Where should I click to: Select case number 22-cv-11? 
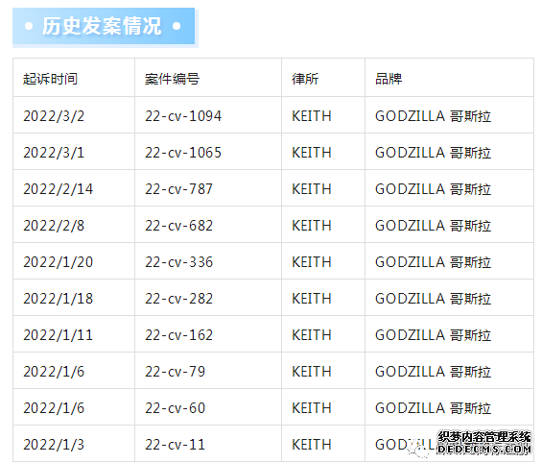click(175, 445)
